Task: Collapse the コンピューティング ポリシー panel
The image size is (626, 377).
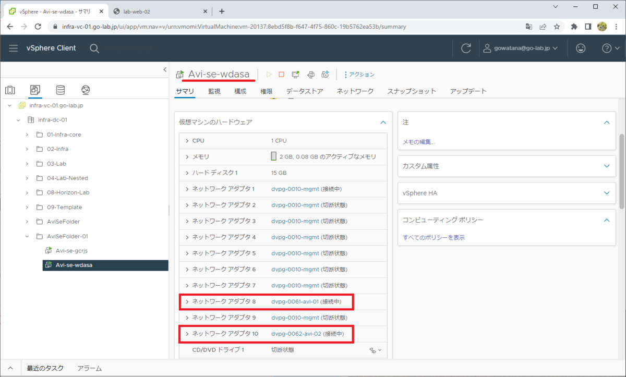Action: point(606,220)
